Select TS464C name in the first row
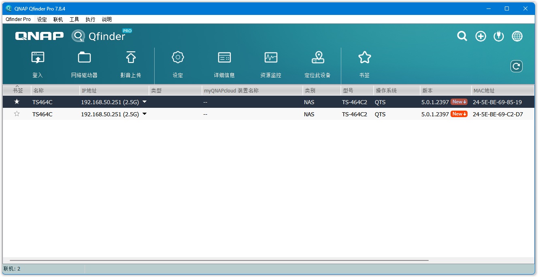The width and height of the screenshot is (538, 277). [x=43, y=102]
